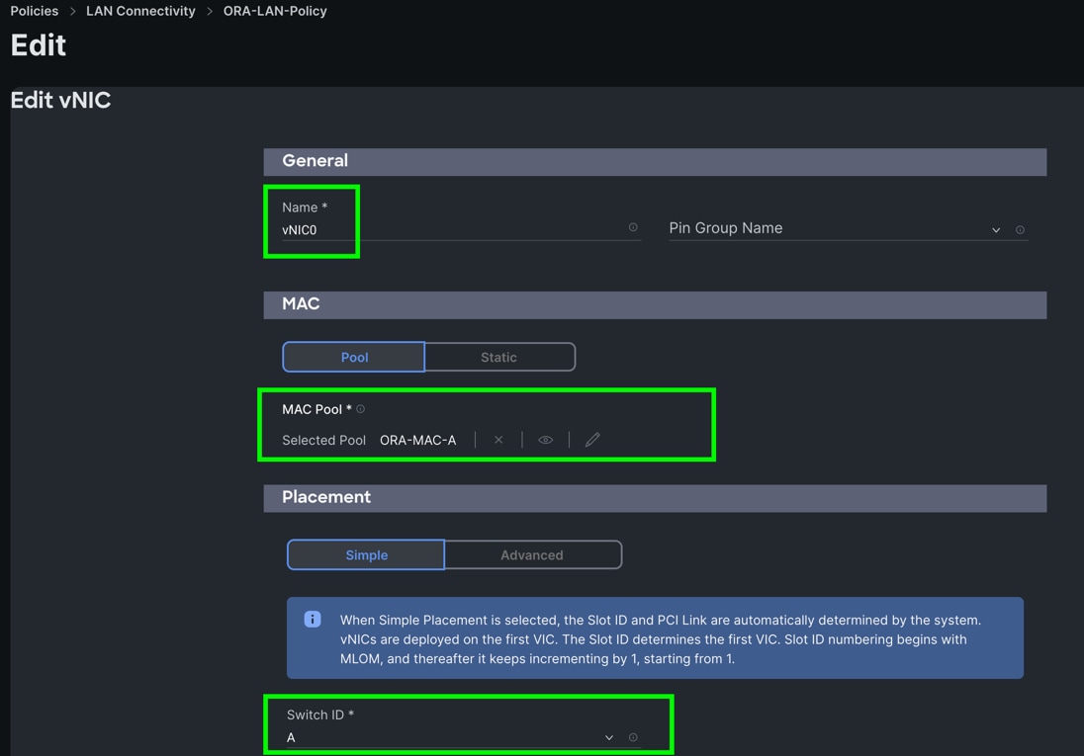Click the info icon beside Switch ID
This screenshot has width=1084, height=756.
click(633, 737)
